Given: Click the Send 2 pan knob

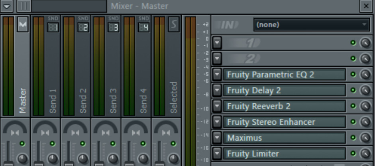Looking at the screenshot, I should coord(83,158).
